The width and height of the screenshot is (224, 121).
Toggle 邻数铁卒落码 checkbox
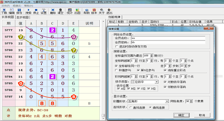(x=165, y=87)
